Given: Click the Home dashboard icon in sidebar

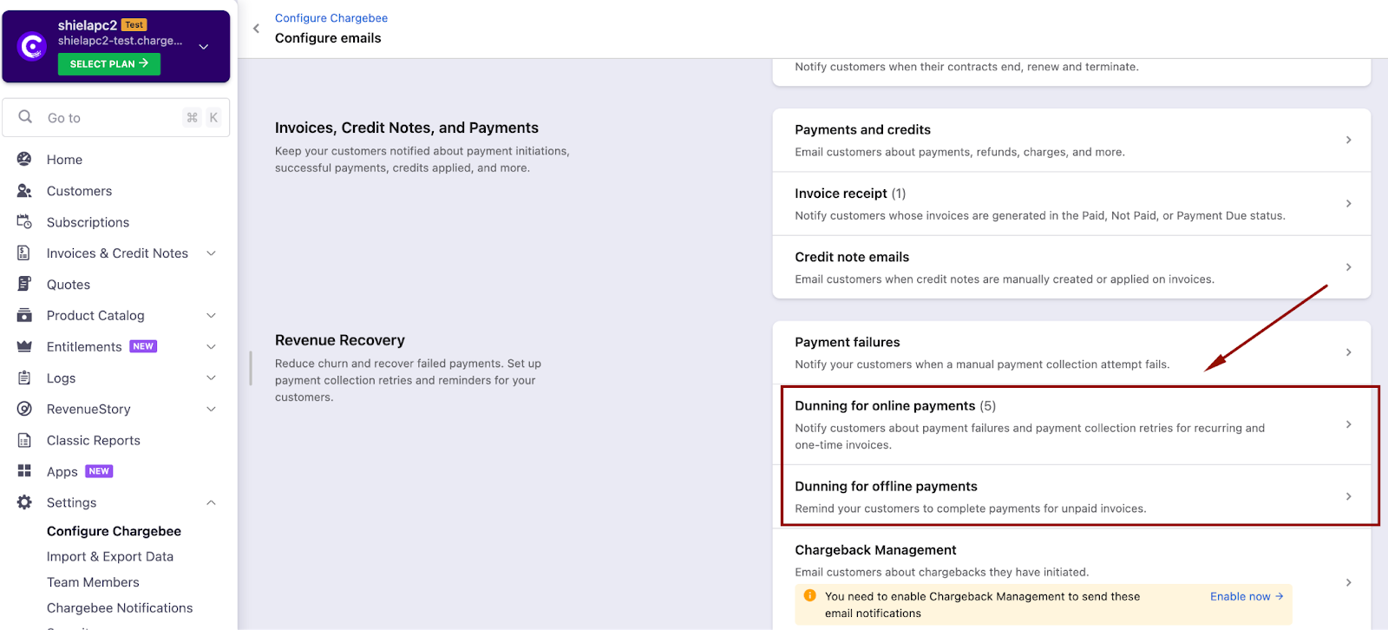Looking at the screenshot, I should (x=24, y=160).
